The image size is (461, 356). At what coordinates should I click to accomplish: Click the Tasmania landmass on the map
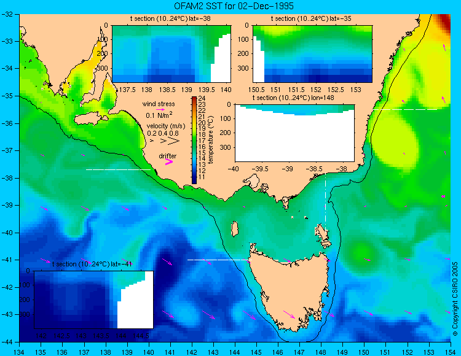click(291, 290)
